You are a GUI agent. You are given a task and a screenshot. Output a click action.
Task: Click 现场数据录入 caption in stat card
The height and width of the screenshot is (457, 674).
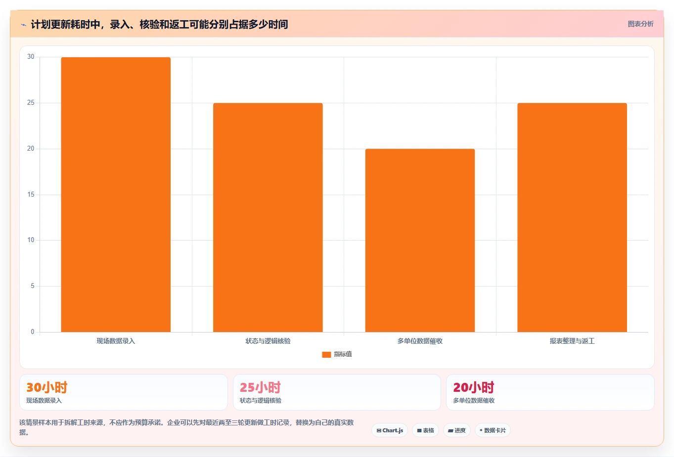[x=44, y=401]
